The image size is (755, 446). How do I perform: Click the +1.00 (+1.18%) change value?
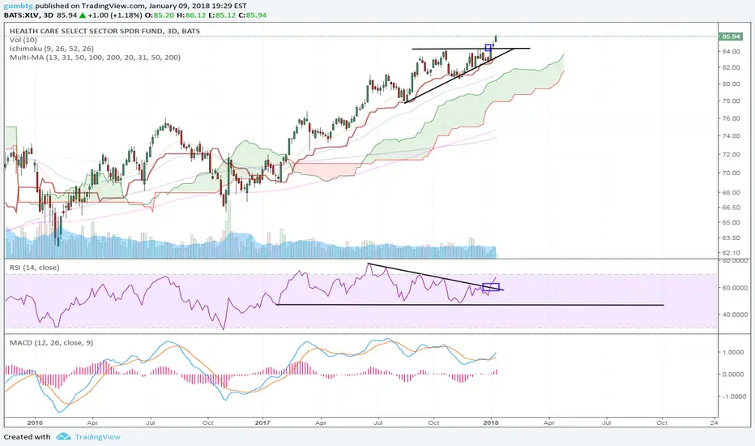[115, 15]
